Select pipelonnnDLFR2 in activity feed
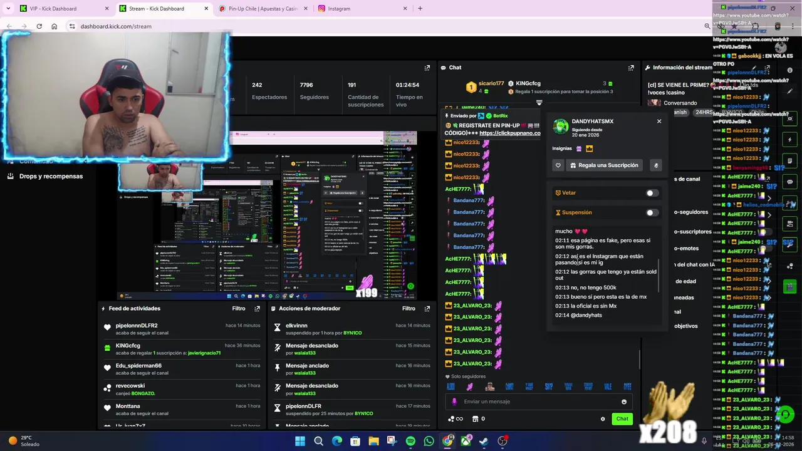 [x=137, y=326]
